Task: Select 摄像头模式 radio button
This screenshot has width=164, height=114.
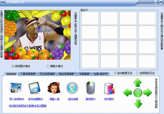Action: click(48, 66)
